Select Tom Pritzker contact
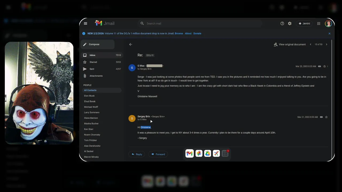Image resolution: width=342 pixels, height=192 pixels. point(90,140)
